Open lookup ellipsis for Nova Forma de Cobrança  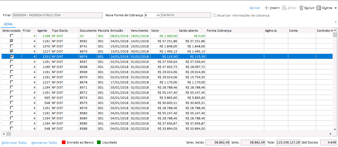coord(158,15)
